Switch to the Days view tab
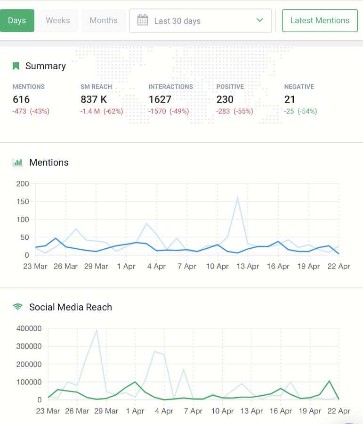This screenshot has width=363, height=424. click(17, 21)
